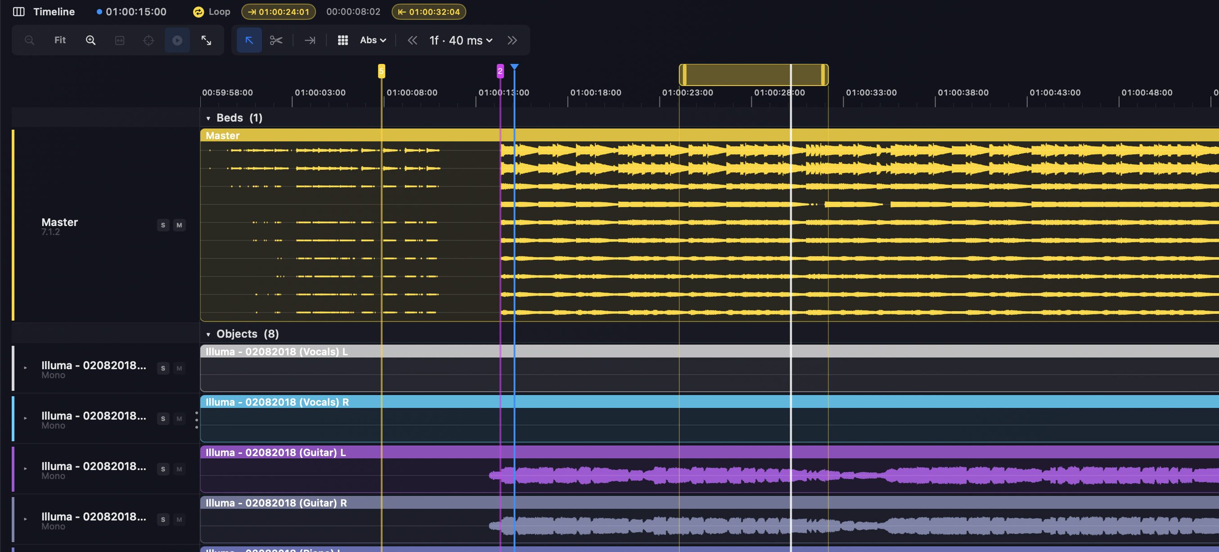Mute the Vocals R object track

coord(179,419)
